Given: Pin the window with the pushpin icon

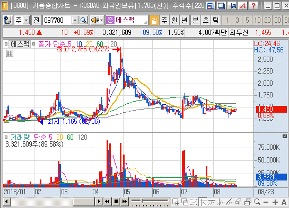Looking at the screenshot, I should point(232,5).
